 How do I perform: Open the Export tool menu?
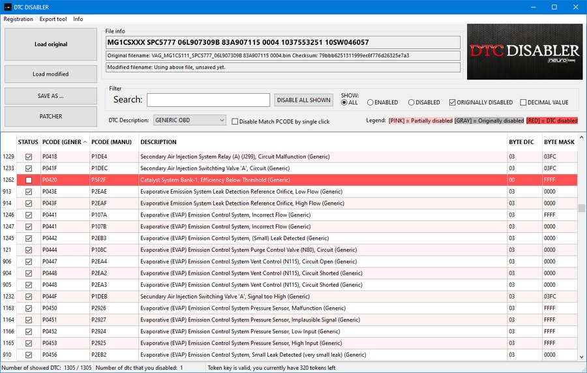click(x=53, y=19)
